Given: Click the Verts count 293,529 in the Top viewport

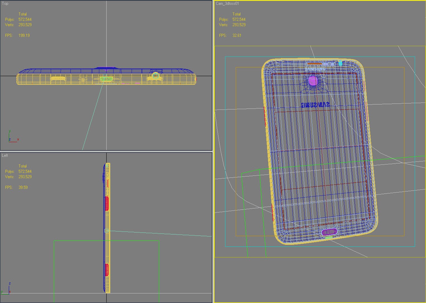Looking at the screenshot, I should 25,25.
